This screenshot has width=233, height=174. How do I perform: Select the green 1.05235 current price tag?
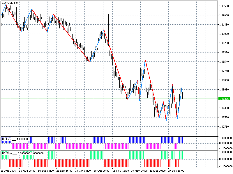[x=224, y=99]
